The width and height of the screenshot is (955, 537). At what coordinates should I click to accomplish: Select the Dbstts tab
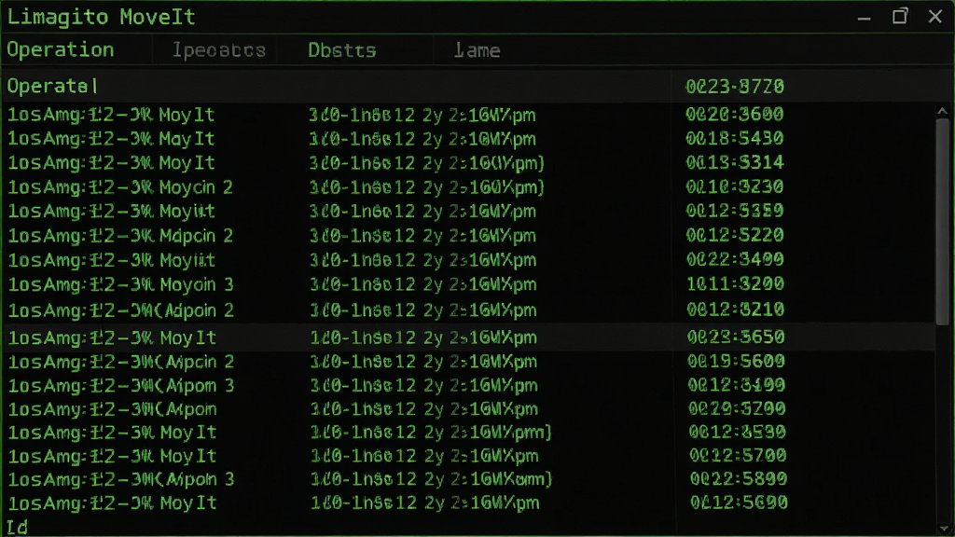click(341, 50)
